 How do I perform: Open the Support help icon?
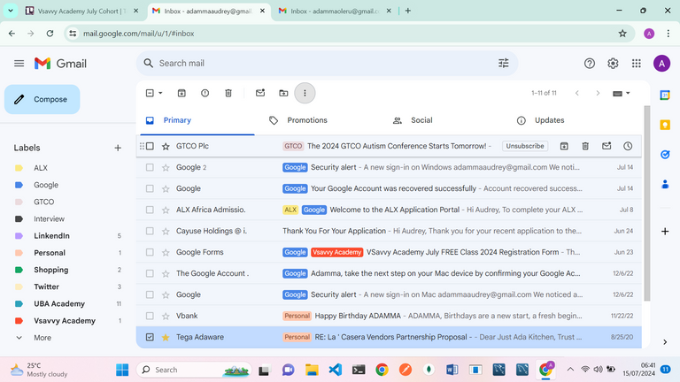tap(590, 64)
